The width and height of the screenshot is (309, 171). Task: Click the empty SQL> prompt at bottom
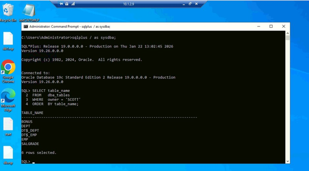click(28, 162)
